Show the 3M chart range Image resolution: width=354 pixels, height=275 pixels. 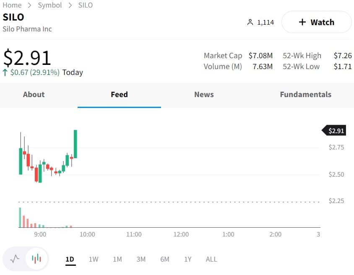click(141, 260)
